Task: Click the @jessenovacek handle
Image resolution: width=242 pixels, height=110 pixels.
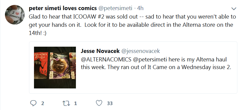Action: coord(141,51)
